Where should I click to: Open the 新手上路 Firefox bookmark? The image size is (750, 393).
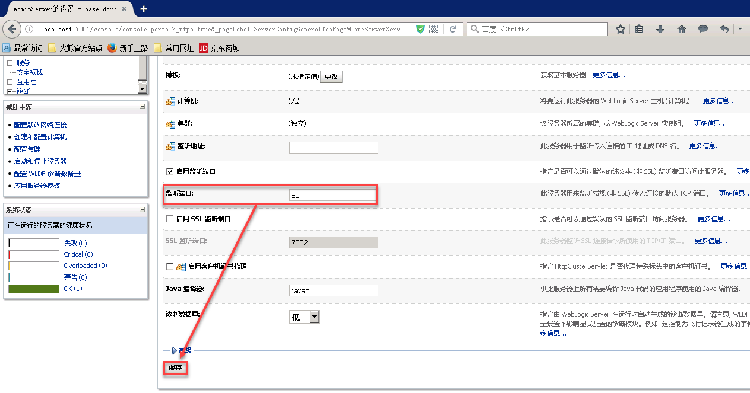tap(128, 48)
